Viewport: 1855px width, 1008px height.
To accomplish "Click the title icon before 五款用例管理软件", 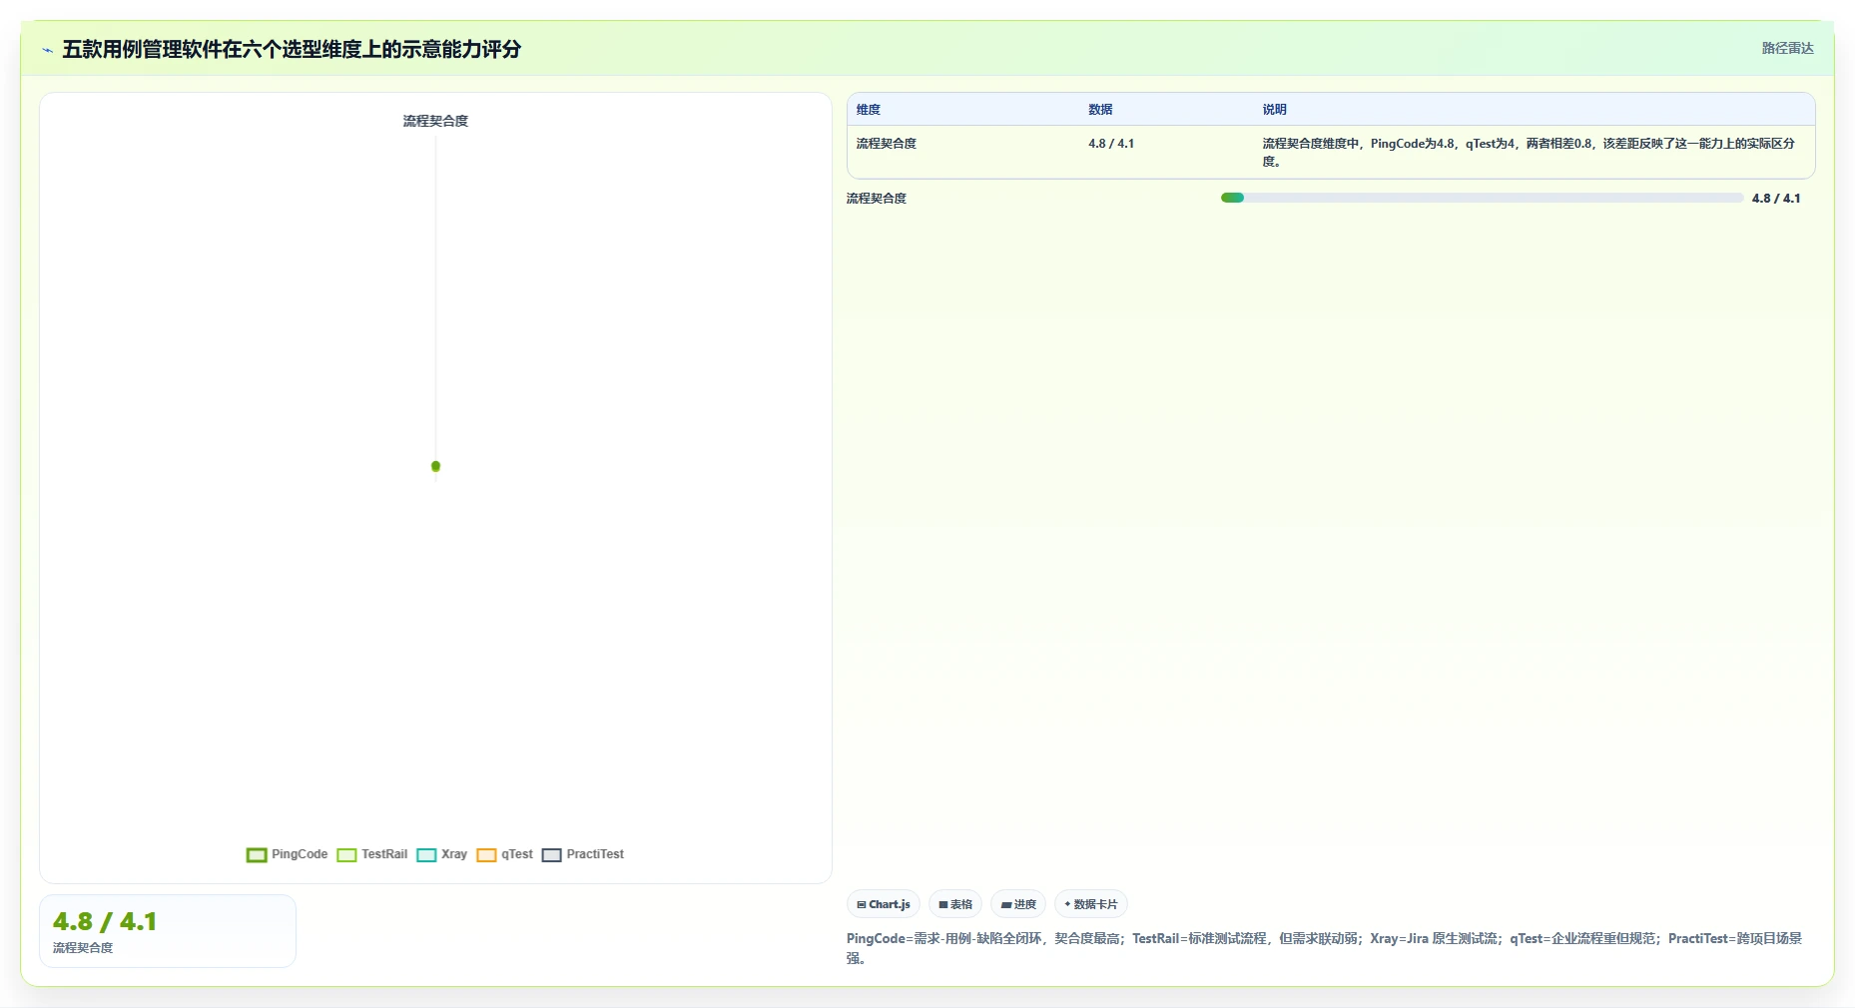I will click(x=47, y=50).
